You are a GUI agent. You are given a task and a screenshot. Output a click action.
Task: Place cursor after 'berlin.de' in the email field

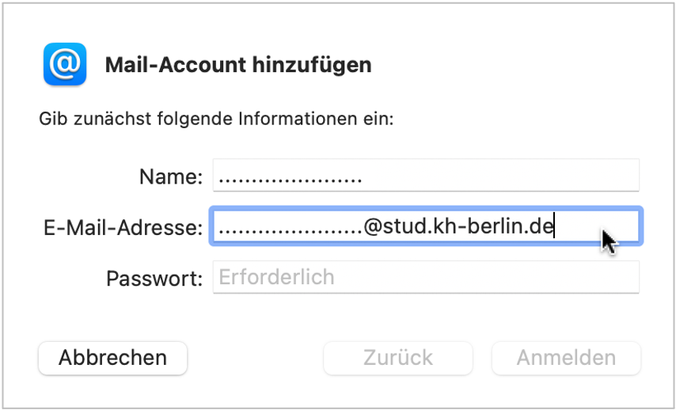[554, 226]
